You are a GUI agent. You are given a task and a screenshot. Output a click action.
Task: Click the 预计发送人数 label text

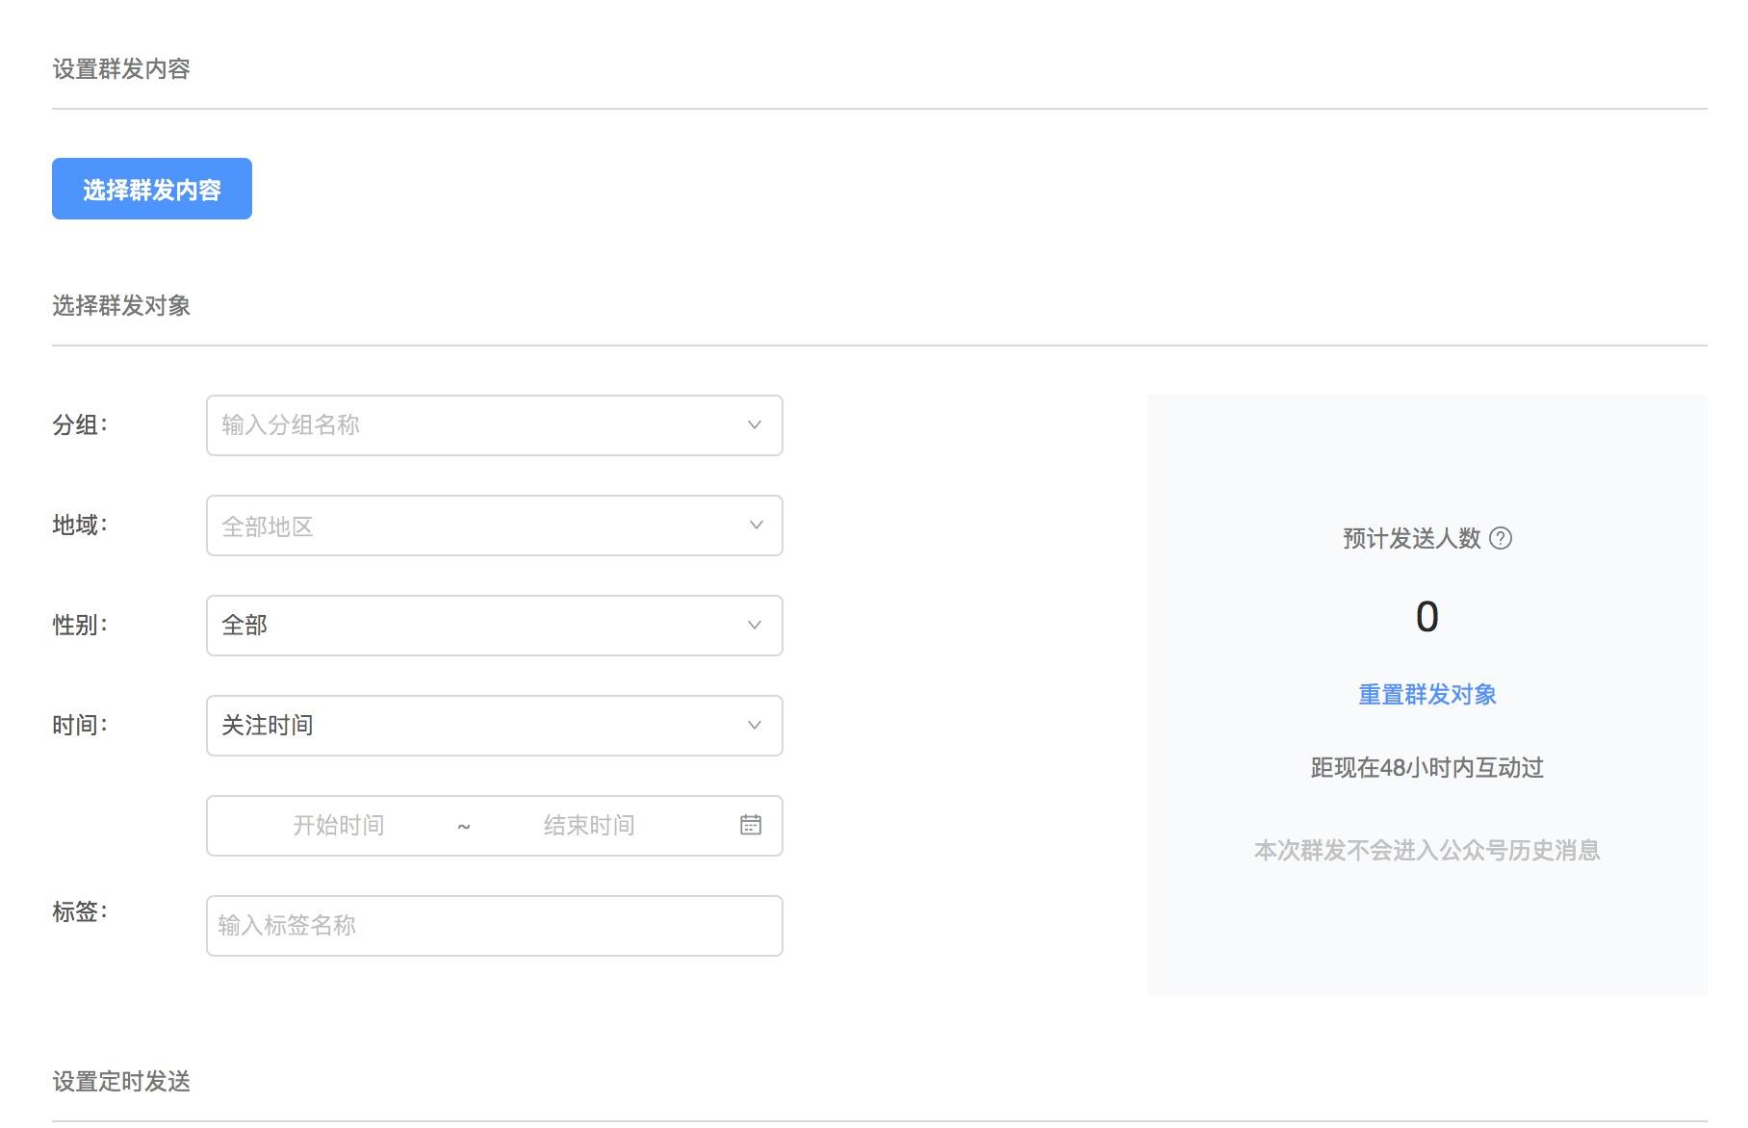coord(1412,539)
